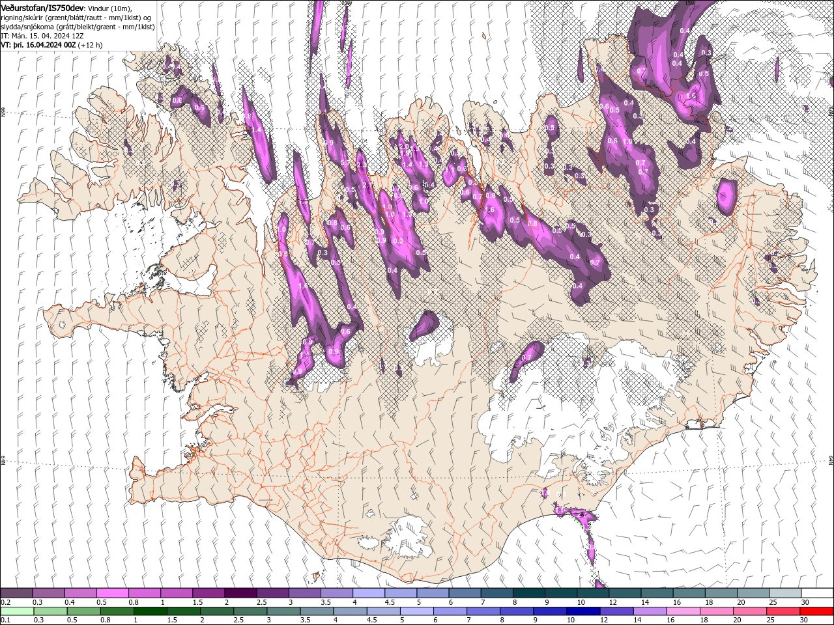Select the upper legend swatch starting at 1.5

(x=208, y=593)
